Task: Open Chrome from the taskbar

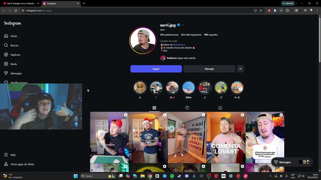Action: pyautogui.click(x=150, y=176)
